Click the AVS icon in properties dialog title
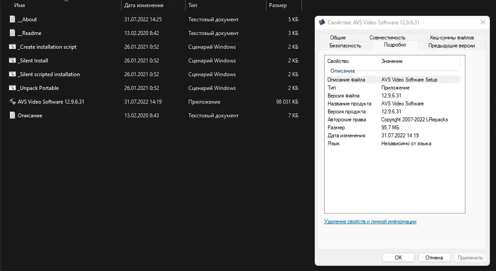 321,22
